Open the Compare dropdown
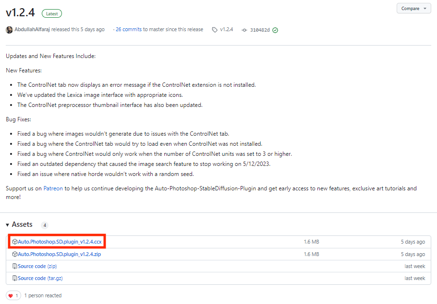 point(413,9)
